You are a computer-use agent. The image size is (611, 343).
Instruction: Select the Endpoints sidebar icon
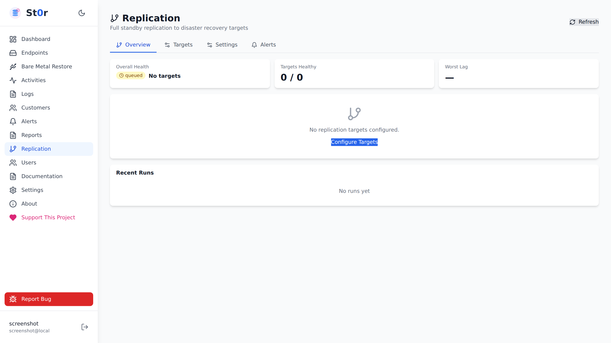coord(13,53)
